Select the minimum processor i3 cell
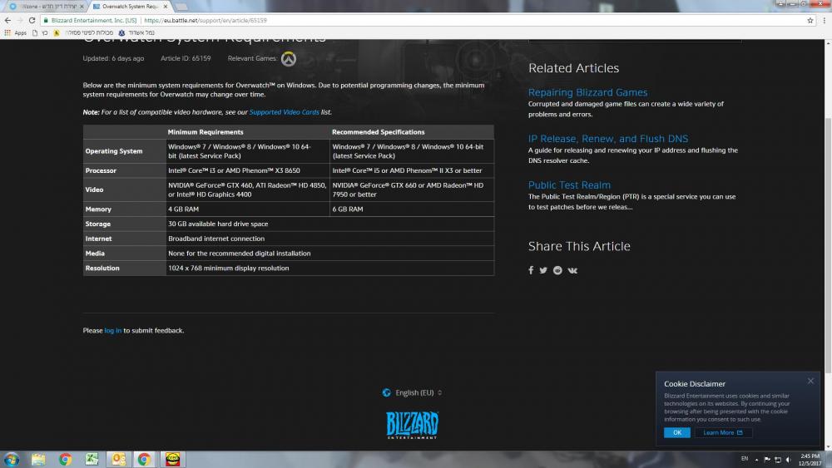The image size is (832, 468). coord(248,170)
